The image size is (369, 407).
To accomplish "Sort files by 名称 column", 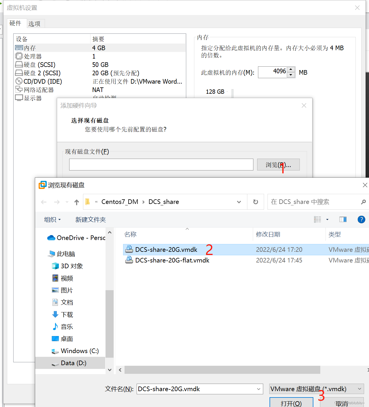I will (130, 234).
